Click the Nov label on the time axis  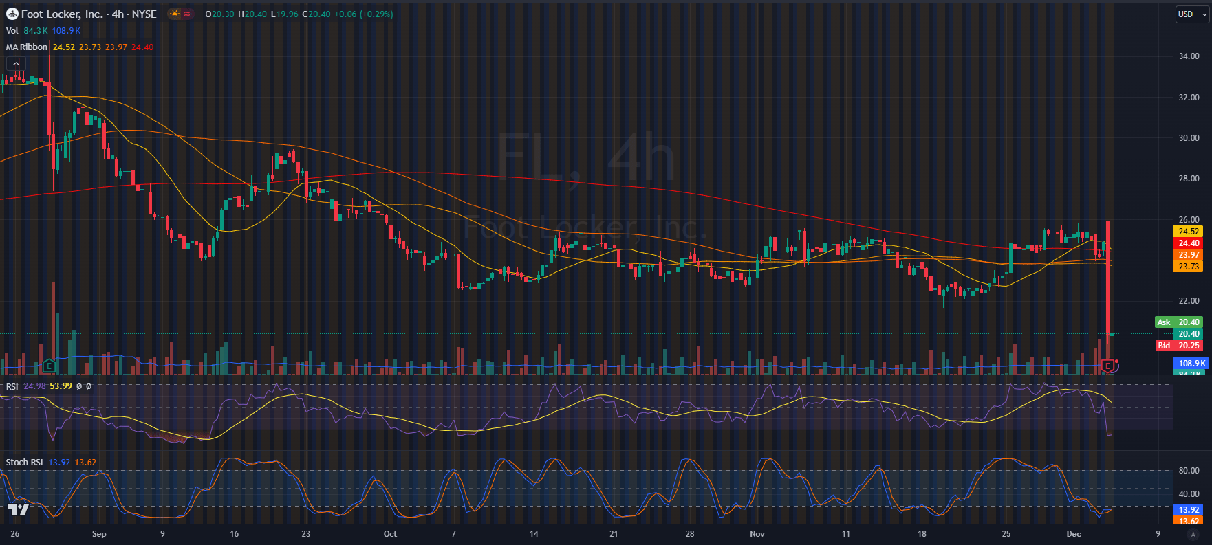[x=757, y=534]
